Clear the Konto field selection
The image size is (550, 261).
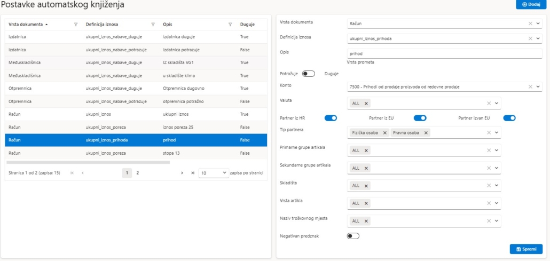(x=530, y=86)
